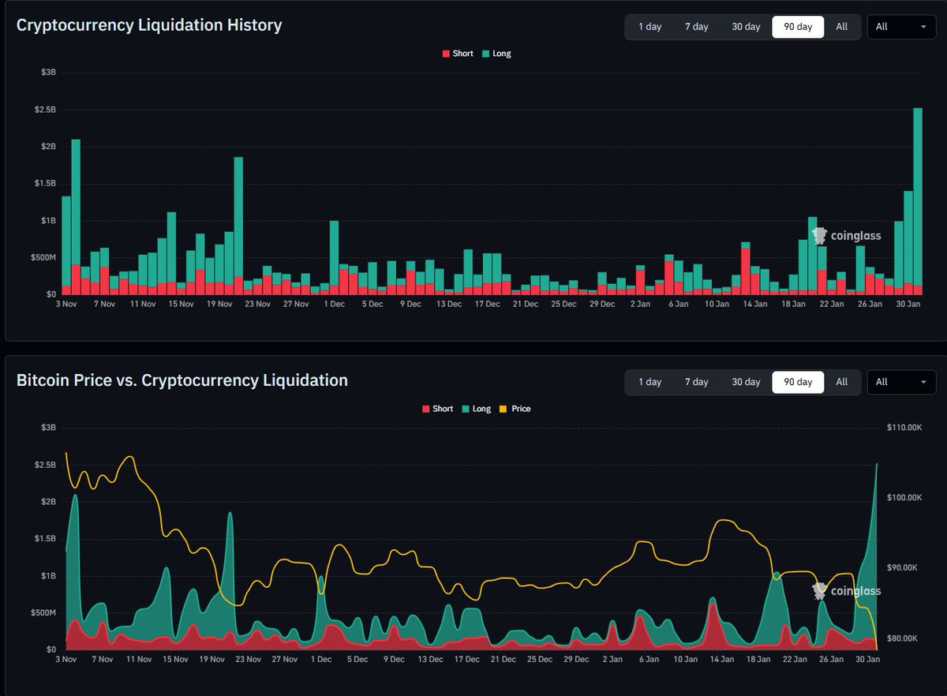Click the $500M axis label in top chart
The height and width of the screenshot is (696, 947).
coord(44,257)
